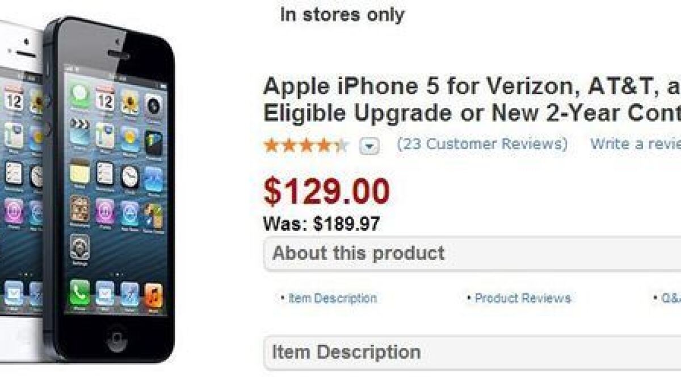Open the rating breakdown dropdown beside the stars
681x383 pixels.
coord(369,146)
